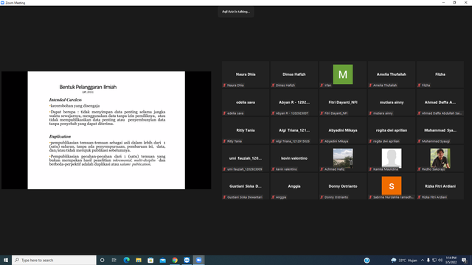The height and width of the screenshot is (265, 472).
Task: Select the Muhammad Sya... participant tile
Action: click(x=440, y=130)
